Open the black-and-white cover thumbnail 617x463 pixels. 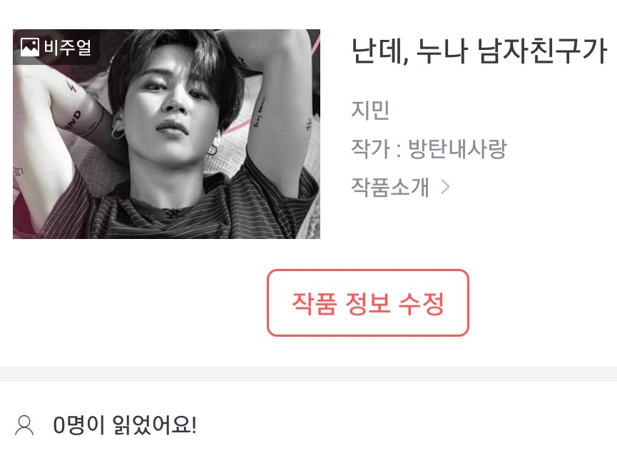[x=166, y=134]
